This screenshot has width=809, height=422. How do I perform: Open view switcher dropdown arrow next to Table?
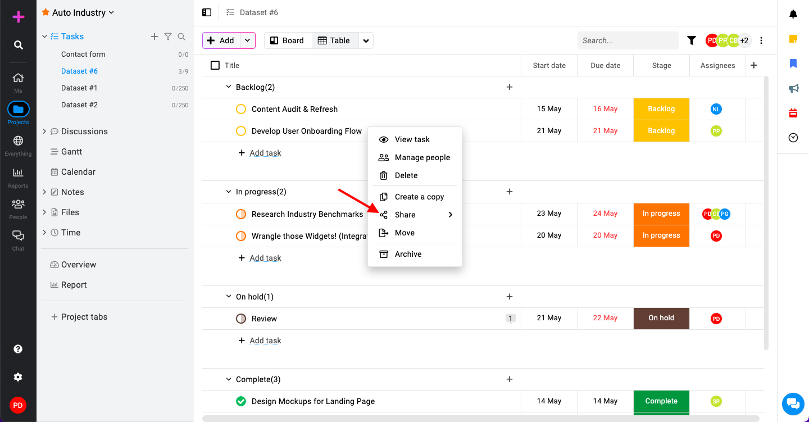[x=366, y=40]
